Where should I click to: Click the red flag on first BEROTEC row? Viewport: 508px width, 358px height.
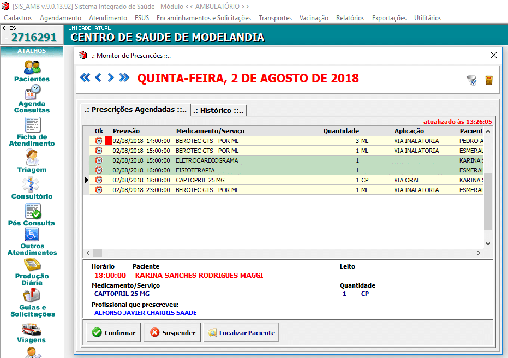108,141
